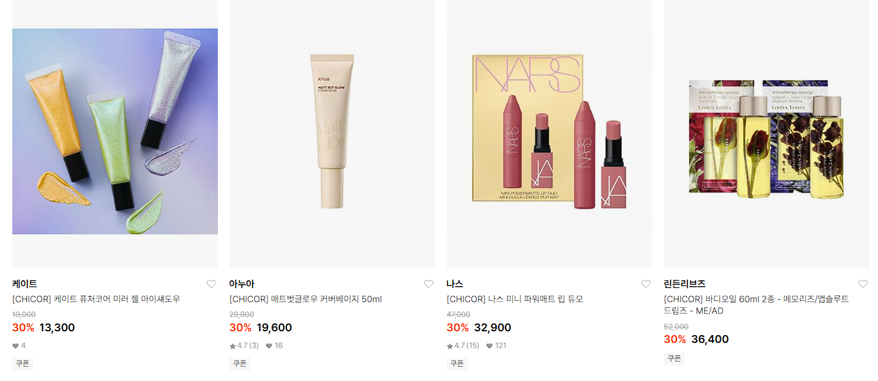This screenshot has height=381, width=878.
Task: Click the 4.7 star rating under 아누아
Action: pyautogui.click(x=244, y=345)
